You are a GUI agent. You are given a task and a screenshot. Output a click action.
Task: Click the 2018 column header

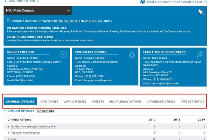(x=177, y=120)
